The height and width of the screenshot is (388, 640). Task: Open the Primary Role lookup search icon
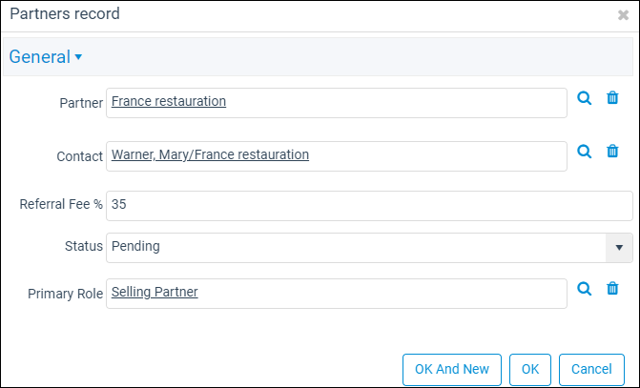(x=584, y=289)
